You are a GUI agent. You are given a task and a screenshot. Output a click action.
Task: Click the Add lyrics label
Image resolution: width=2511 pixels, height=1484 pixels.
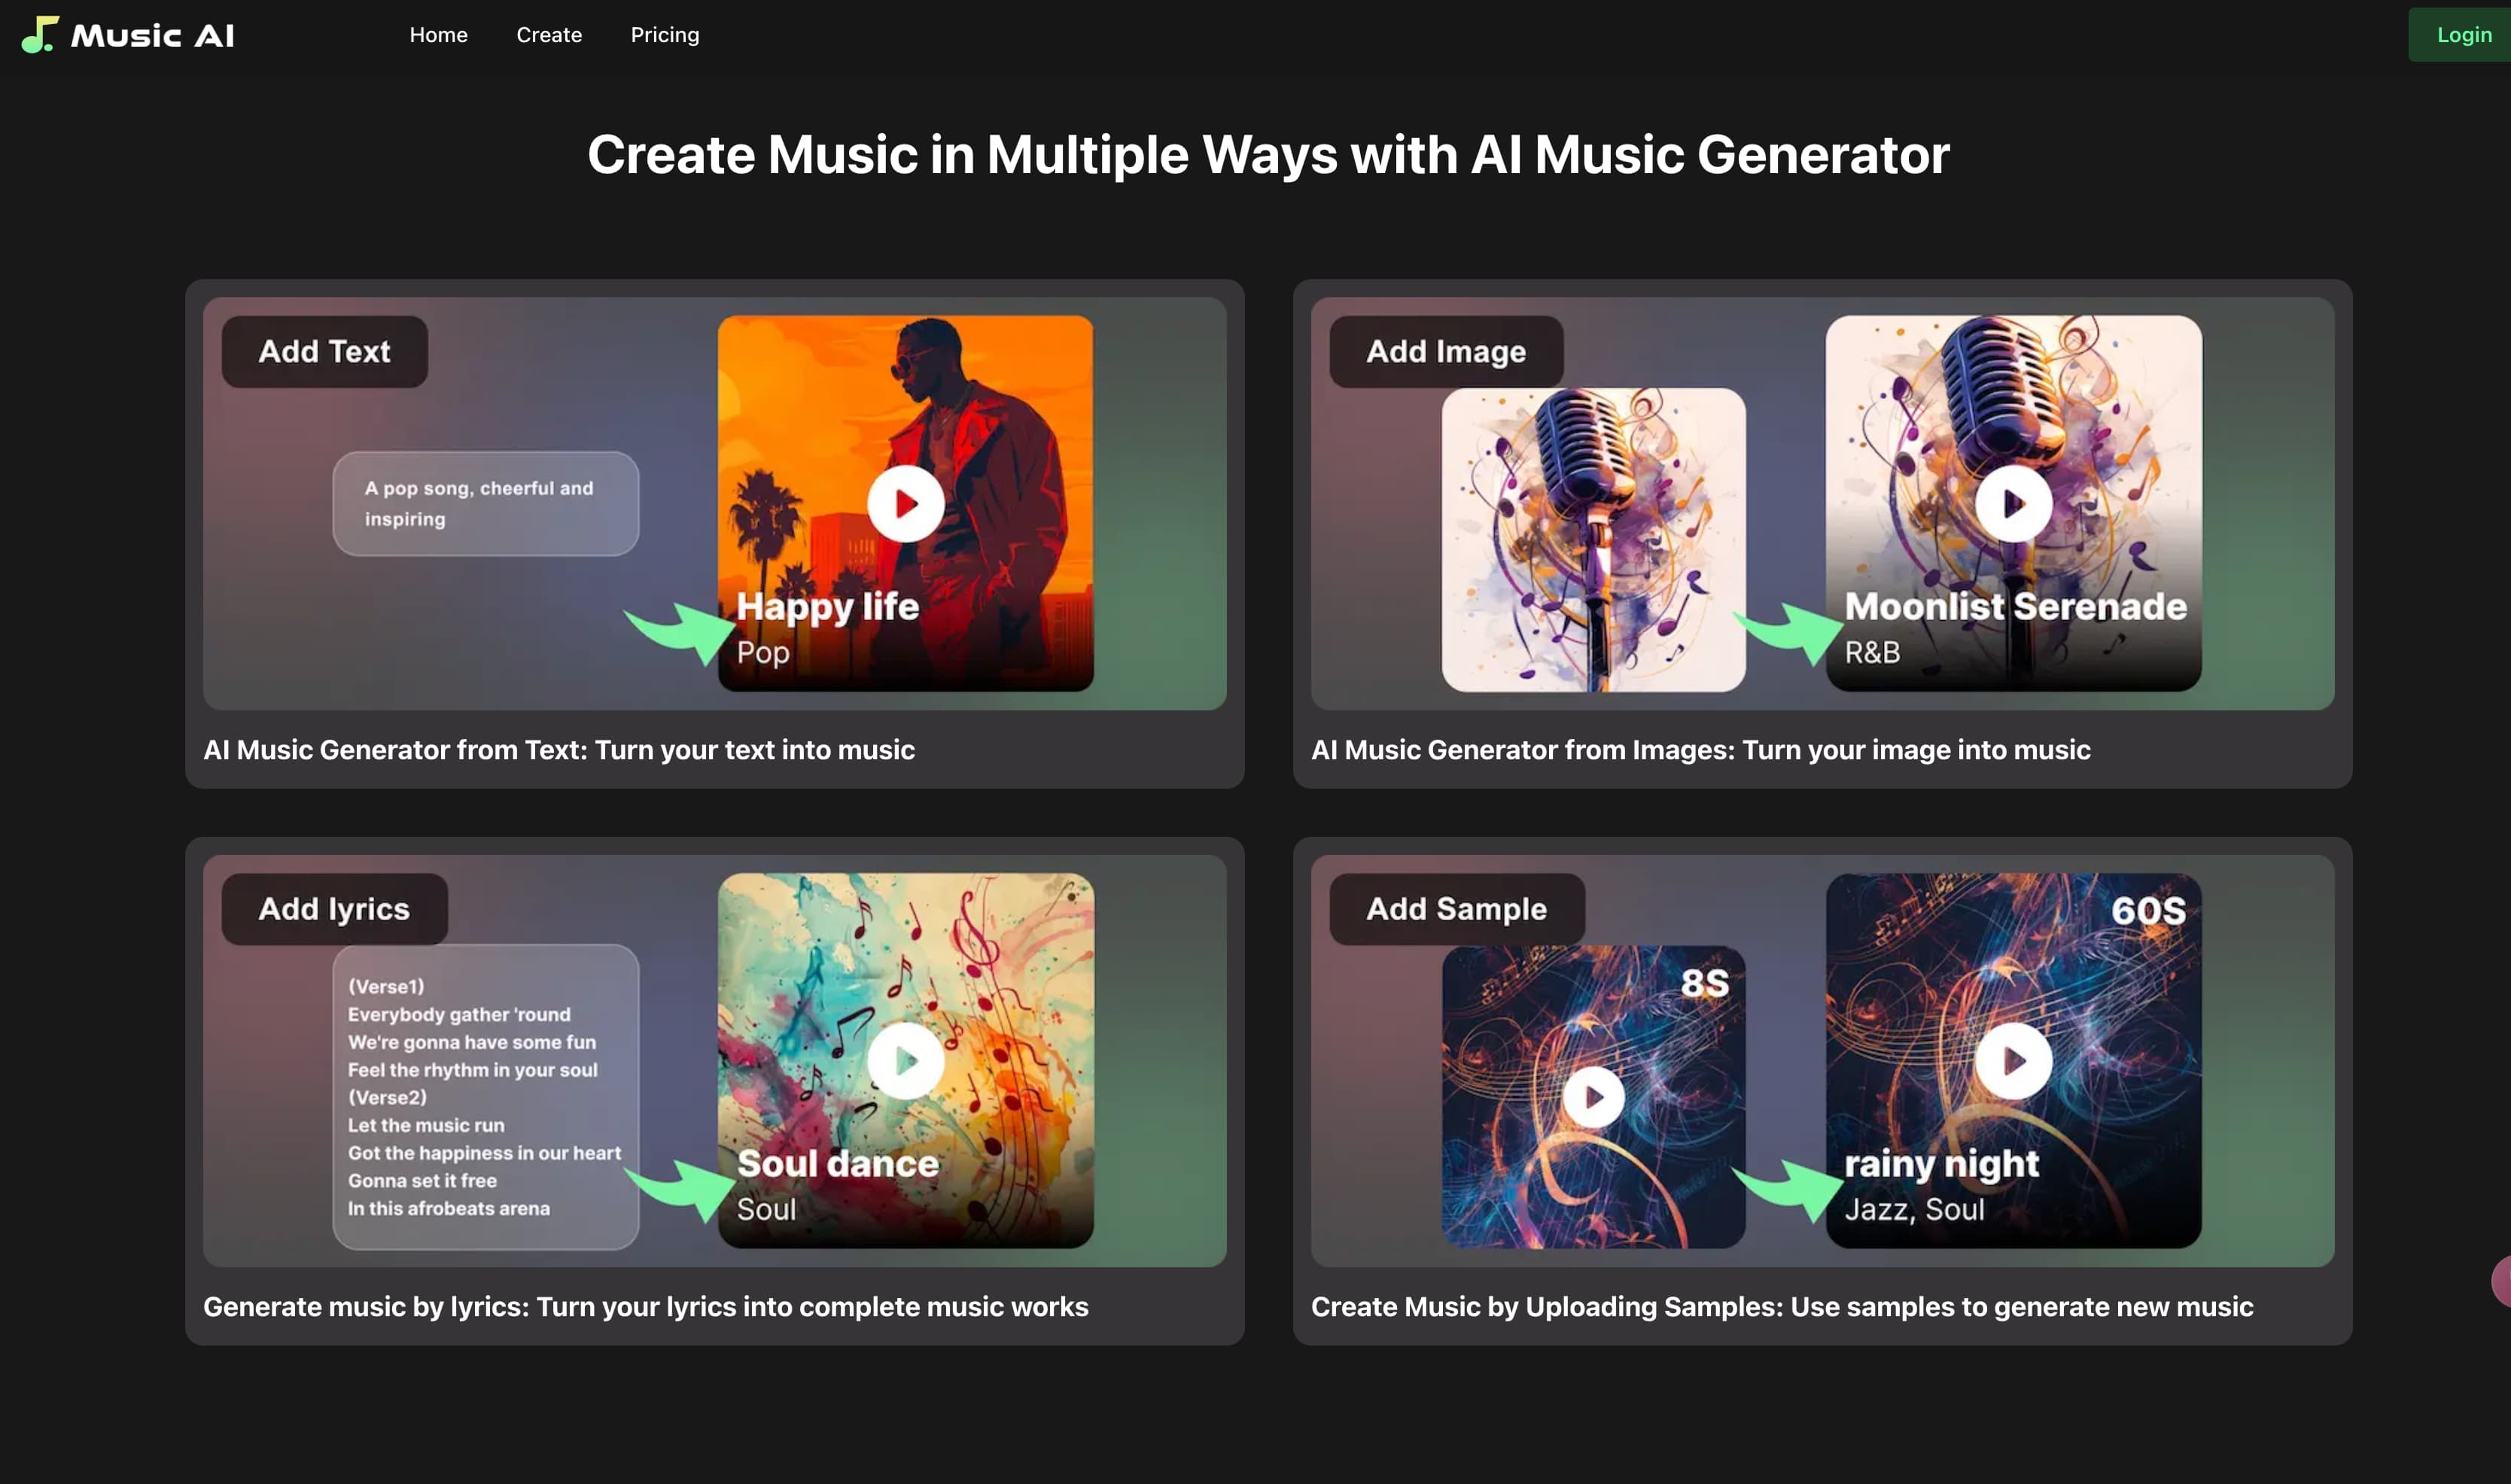[x=334, y=909]
